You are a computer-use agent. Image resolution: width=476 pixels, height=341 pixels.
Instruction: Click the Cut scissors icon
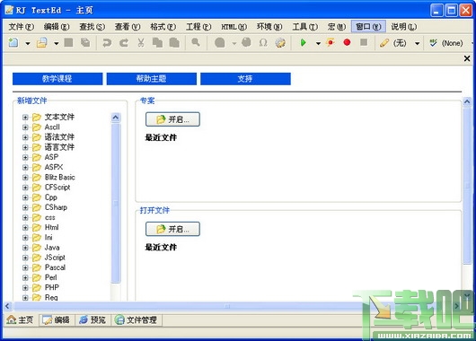(x=140, y=43)
